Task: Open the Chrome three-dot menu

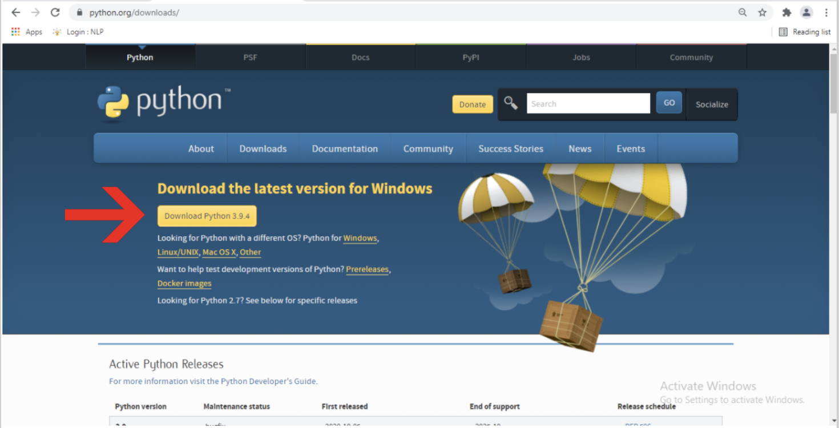Action: pos(826,12)
